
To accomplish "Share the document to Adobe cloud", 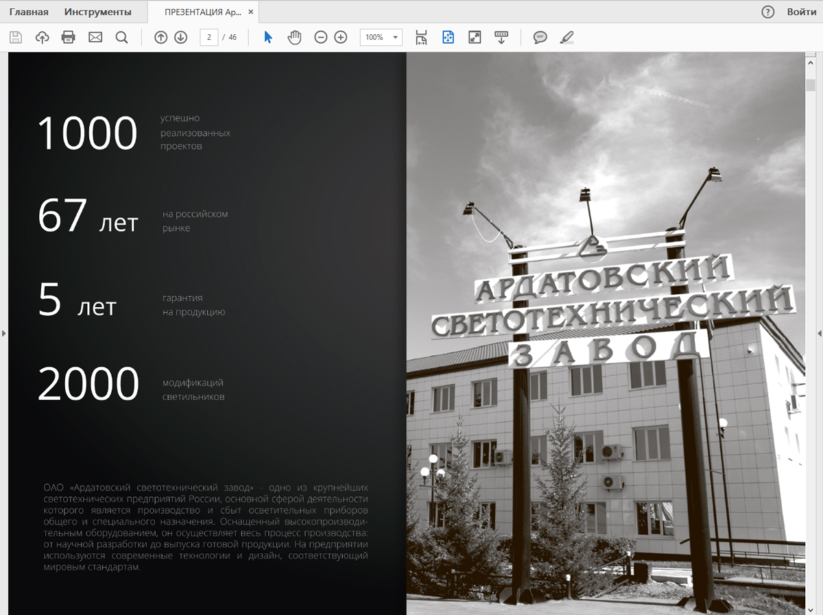I will 42,37.
